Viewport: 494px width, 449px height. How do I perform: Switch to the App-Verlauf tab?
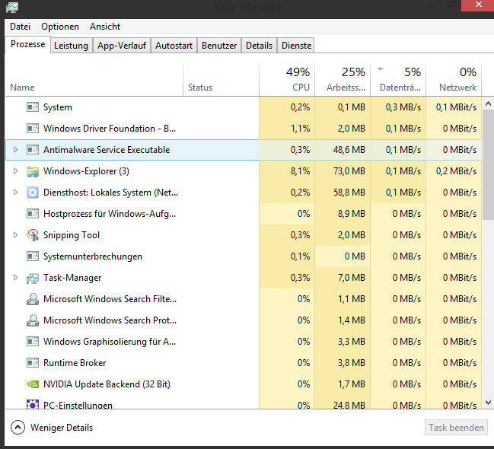[x=122, y=46]
